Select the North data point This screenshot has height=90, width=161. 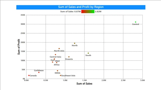point(75,43)
